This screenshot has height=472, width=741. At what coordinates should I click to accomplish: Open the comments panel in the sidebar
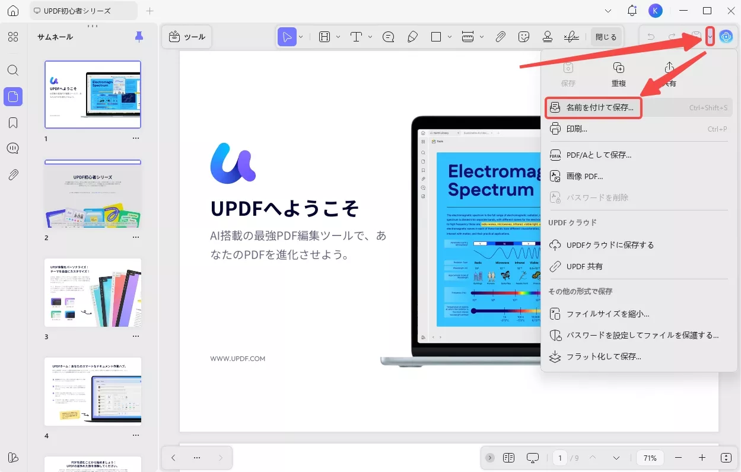pyautogui.click(x=13, y=148)
